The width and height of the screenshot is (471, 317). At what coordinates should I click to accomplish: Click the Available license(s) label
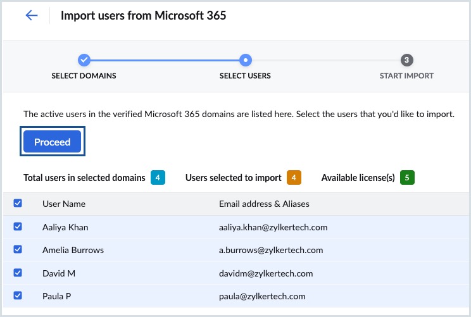point(358,178)
